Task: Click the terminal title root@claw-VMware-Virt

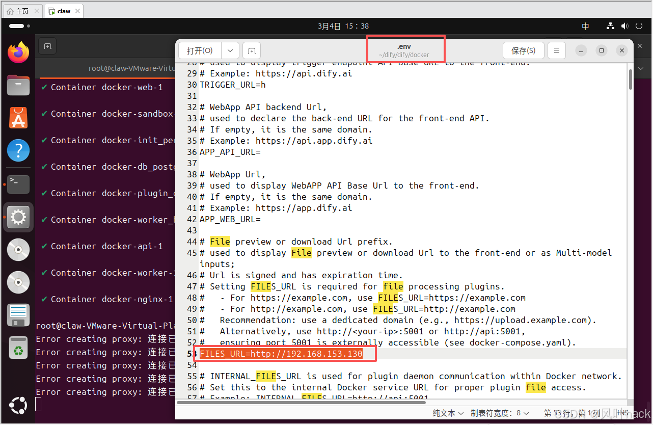Action: (x=131, y=68)
